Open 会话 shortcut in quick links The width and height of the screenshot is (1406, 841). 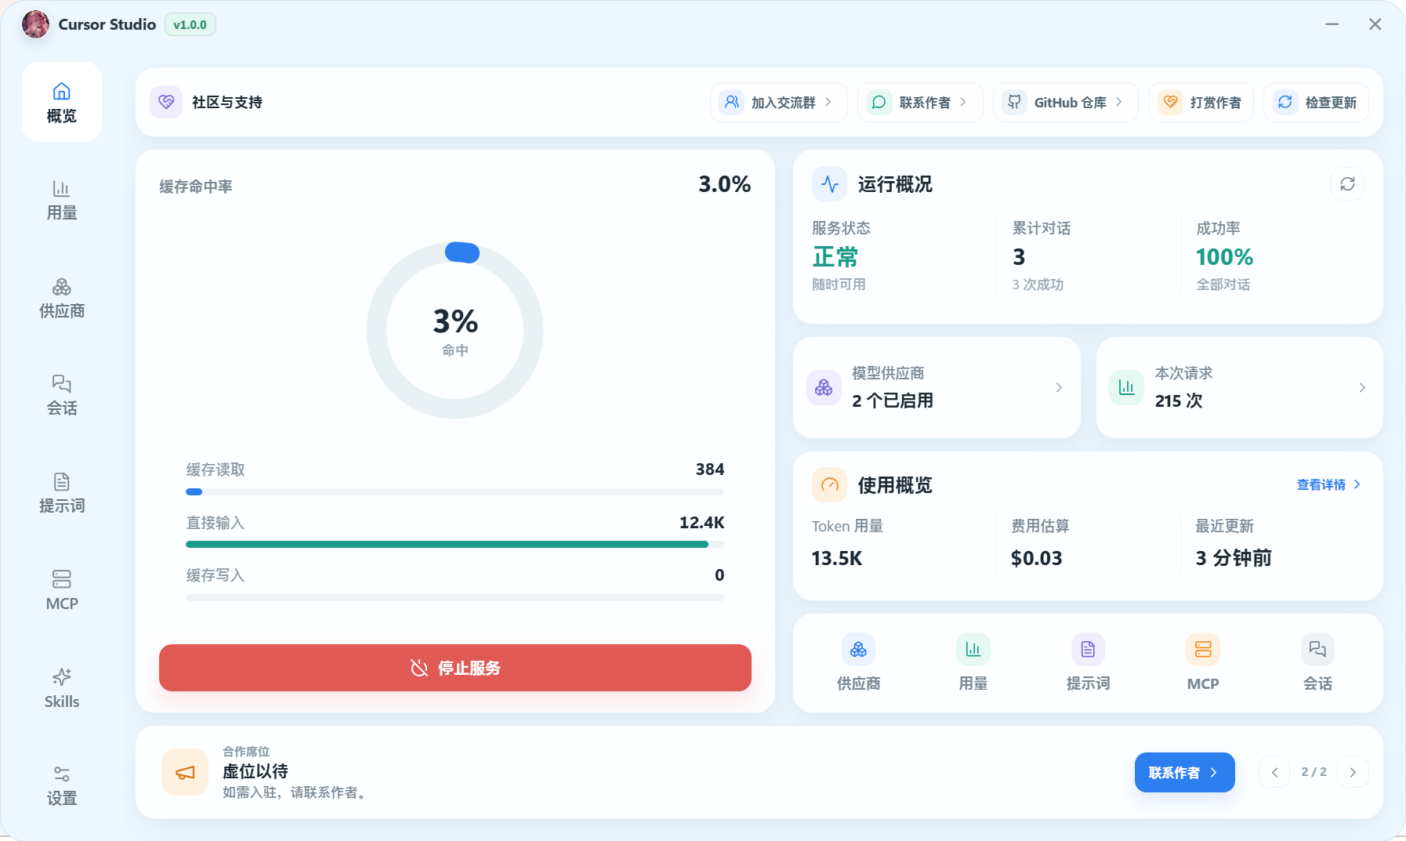click(x=1317, y=663)
